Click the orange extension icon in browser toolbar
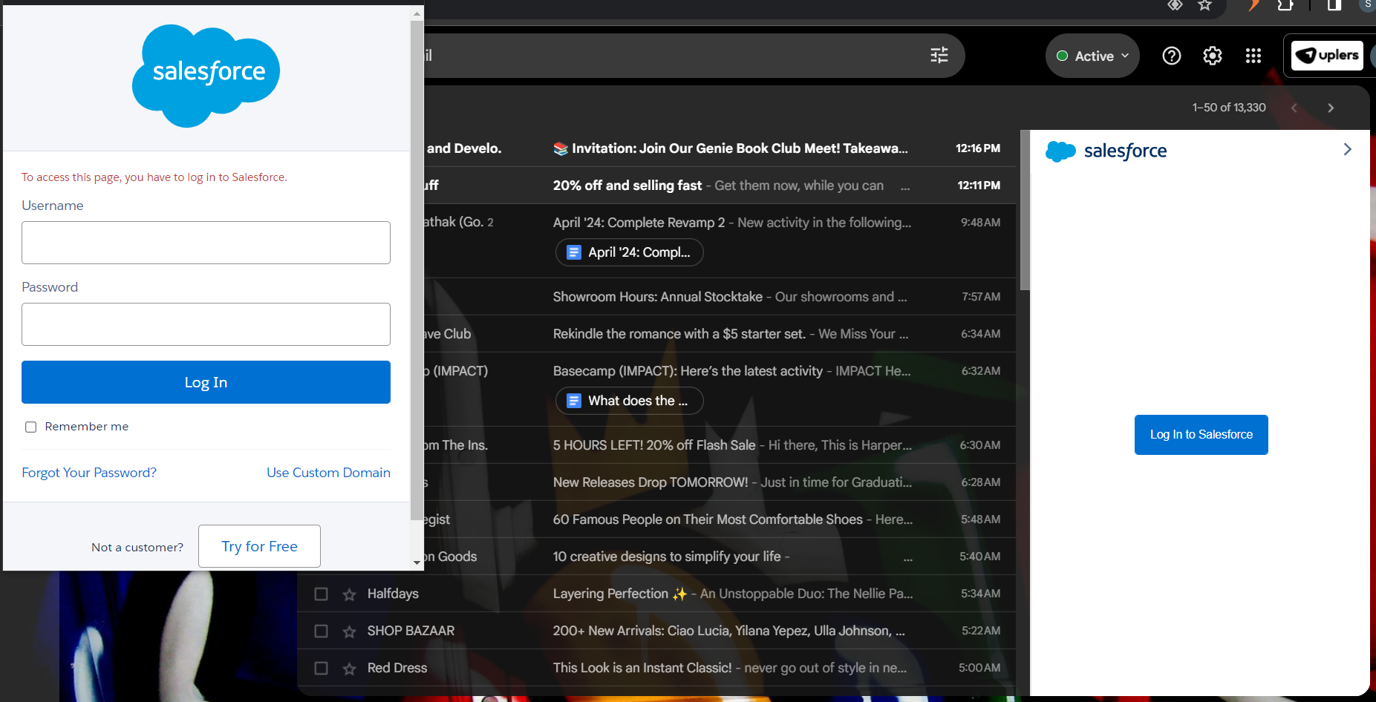This screenshot has height=702, width=1376. (1253, 5)
